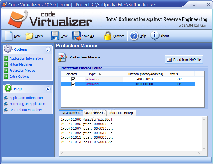Click the Protect toolbar label
The width and height of the screenshot is (213, 164).
pos(119,36)
